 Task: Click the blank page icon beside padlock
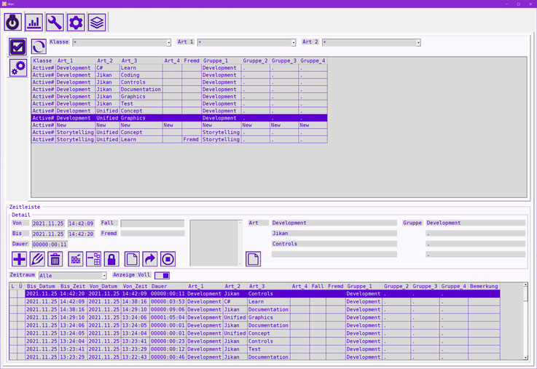pyautogui.click(x=132, y=259)
